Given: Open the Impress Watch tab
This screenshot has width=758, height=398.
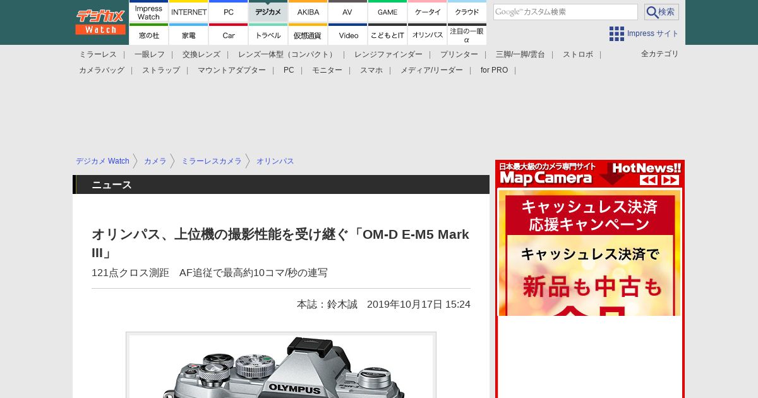Looking at the screenshot, I should click(x=149, y=11).
